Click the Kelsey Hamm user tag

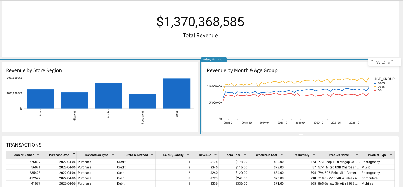point(214,60)
